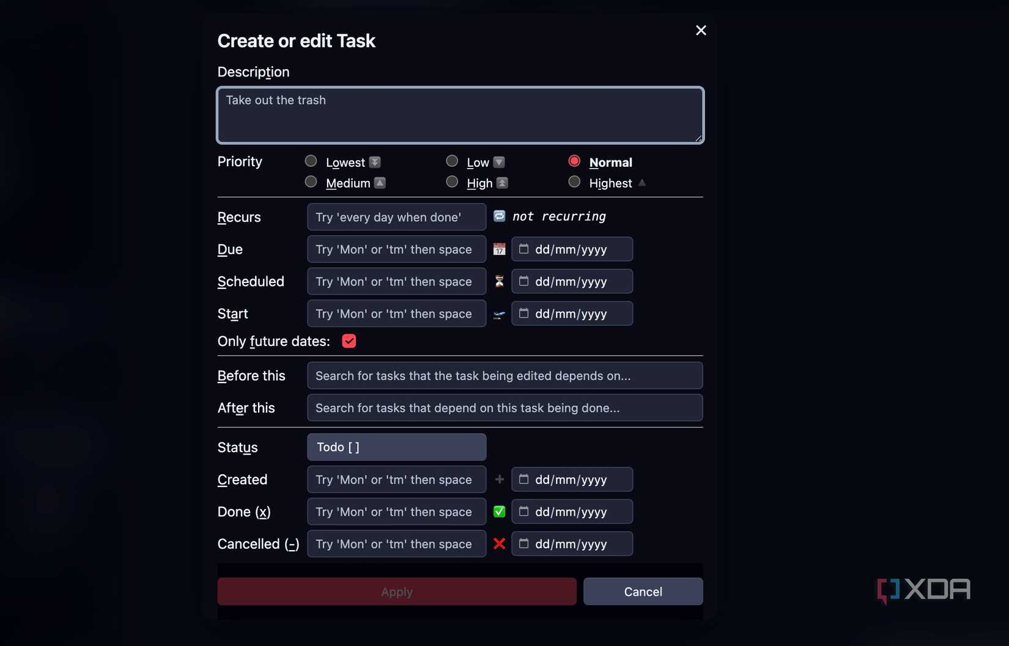
Task: Select the Low priority option
Action: coord(452,161)
